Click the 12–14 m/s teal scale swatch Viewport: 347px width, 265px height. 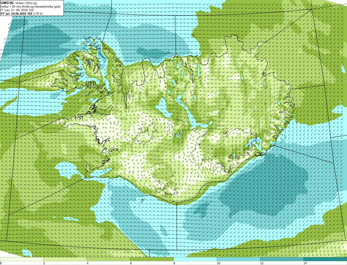tap(282, 259)
